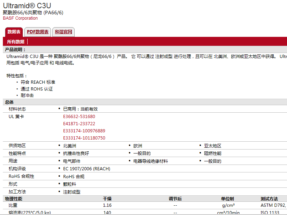
Task: Click the BASF Corporation manufacturer name
Action: (x=20, y=18)
